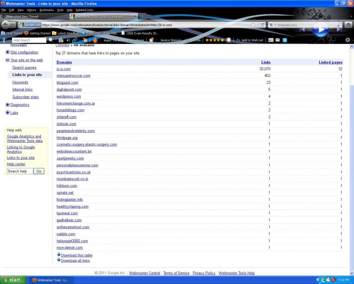The height and width of the screenshot is (284, 354).
Task: Click the Twitter toolbar icon
Action: click(x=285, y=40)
